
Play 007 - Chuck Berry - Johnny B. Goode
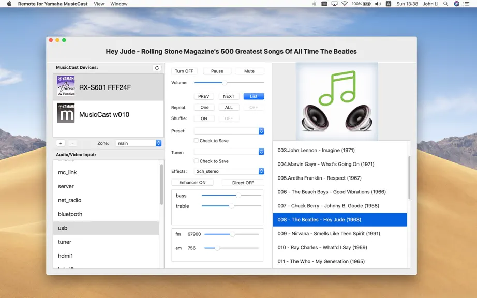click(x=340, y=206)
